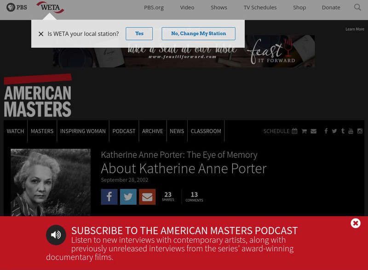Open the Video menu item

click(187, 7)
